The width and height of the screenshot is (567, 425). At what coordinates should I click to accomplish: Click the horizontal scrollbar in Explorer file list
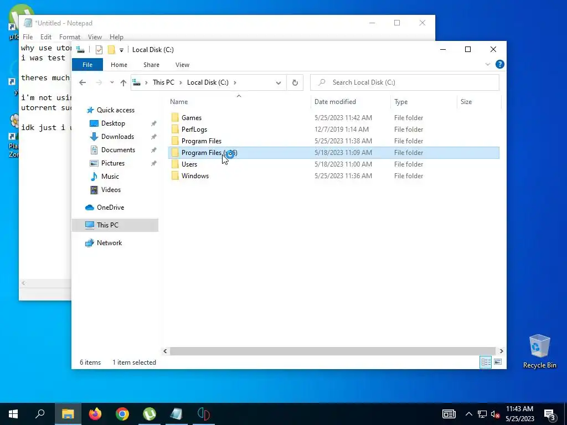click(332, 351)
